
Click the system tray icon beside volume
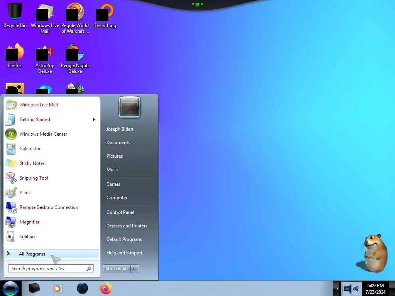click(x=356, y=288)
